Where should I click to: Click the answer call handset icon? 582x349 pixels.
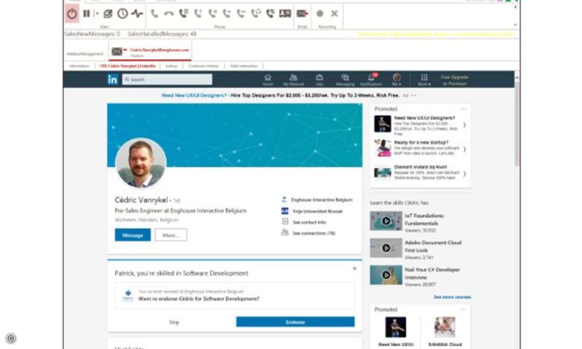[x=154, y=14]
